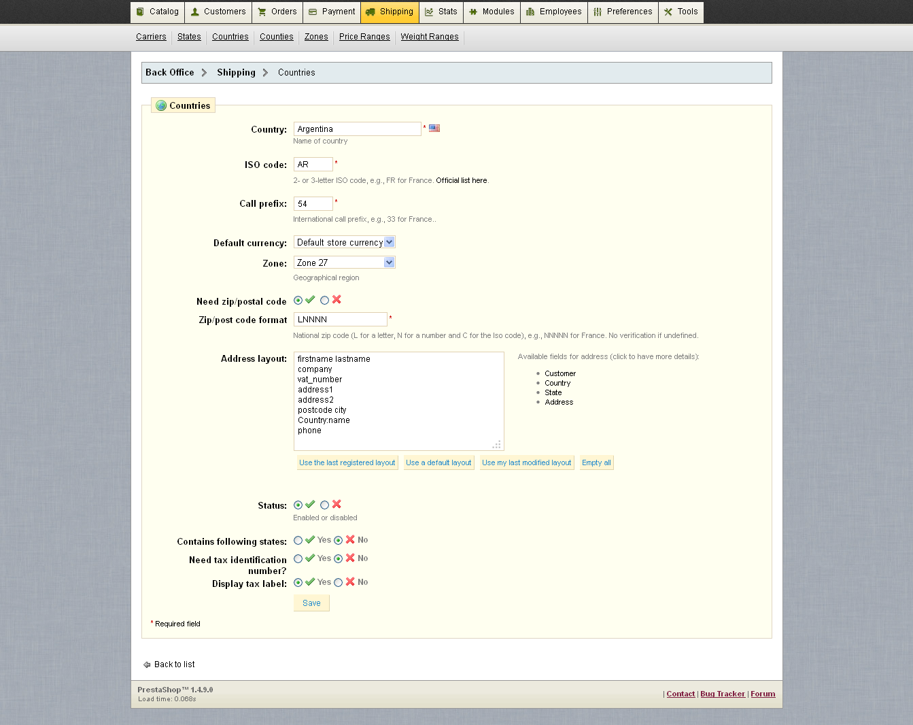This screenshot has width=913, height=725.
Task: Open the Counties submenu tab
Action: (277, 37)
